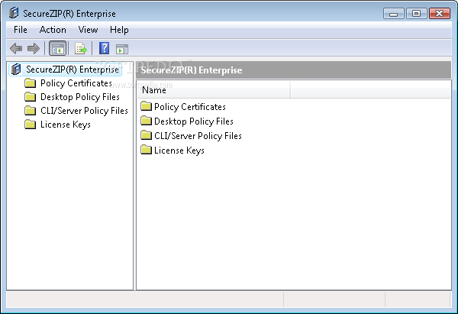The image size is (458, 314).
Task: Click License Keys folder icon in tree
Action: pos(31,125)
